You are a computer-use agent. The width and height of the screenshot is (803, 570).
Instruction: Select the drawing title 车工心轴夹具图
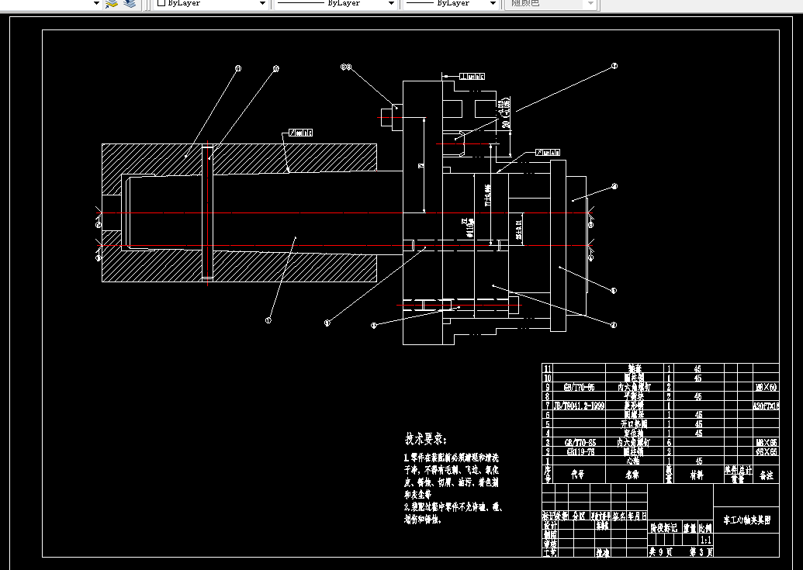point(746,520)
